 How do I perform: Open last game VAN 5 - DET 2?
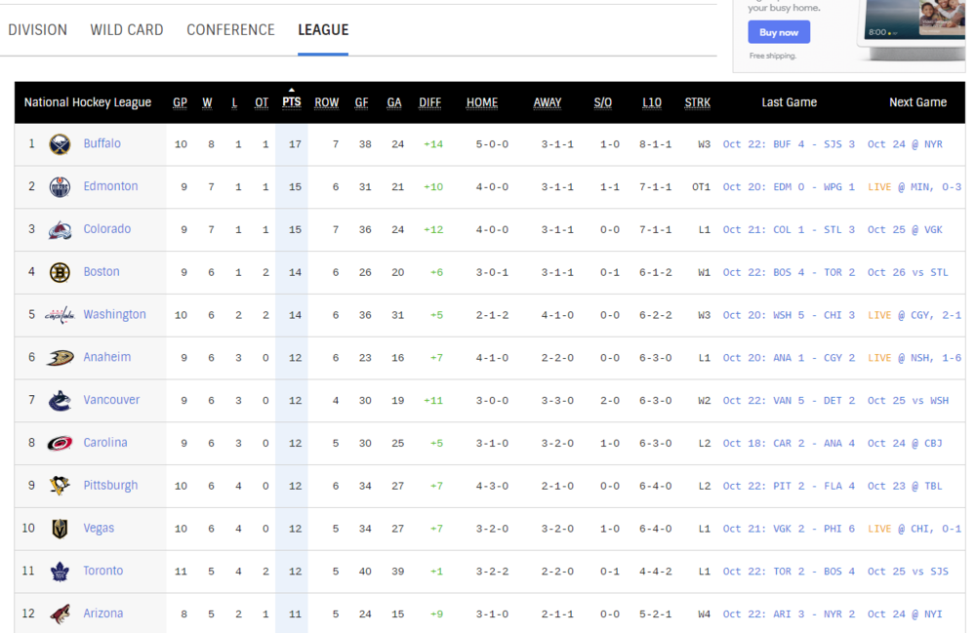(x=789, y=401)
